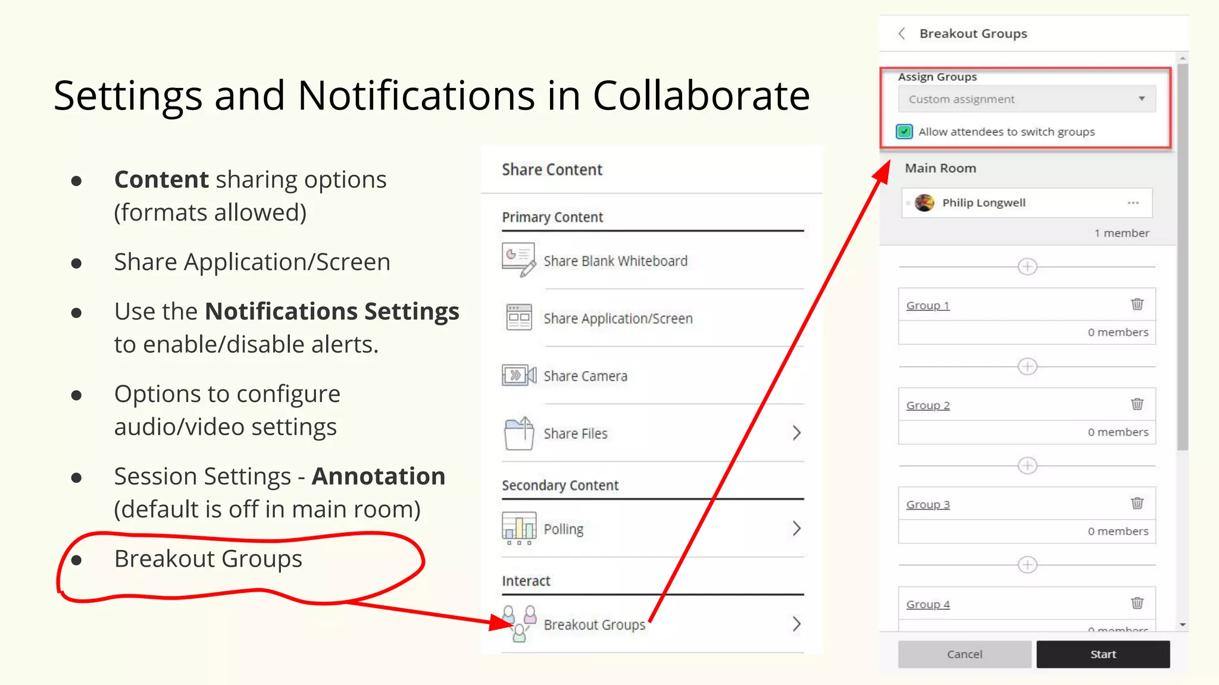
Task: Delete Group 3 with trash icon
Action: [1137, 504]
